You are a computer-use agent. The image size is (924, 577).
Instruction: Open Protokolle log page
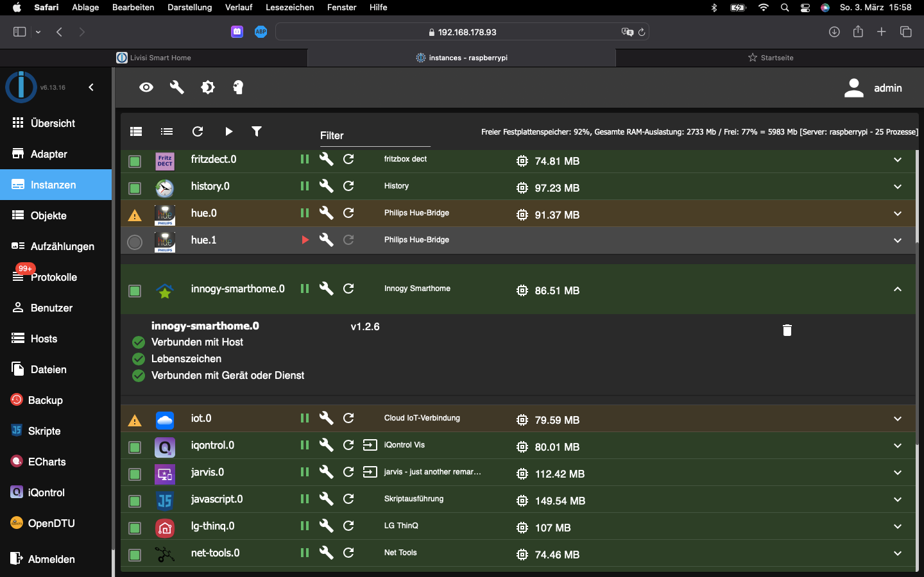pos(56,277)
